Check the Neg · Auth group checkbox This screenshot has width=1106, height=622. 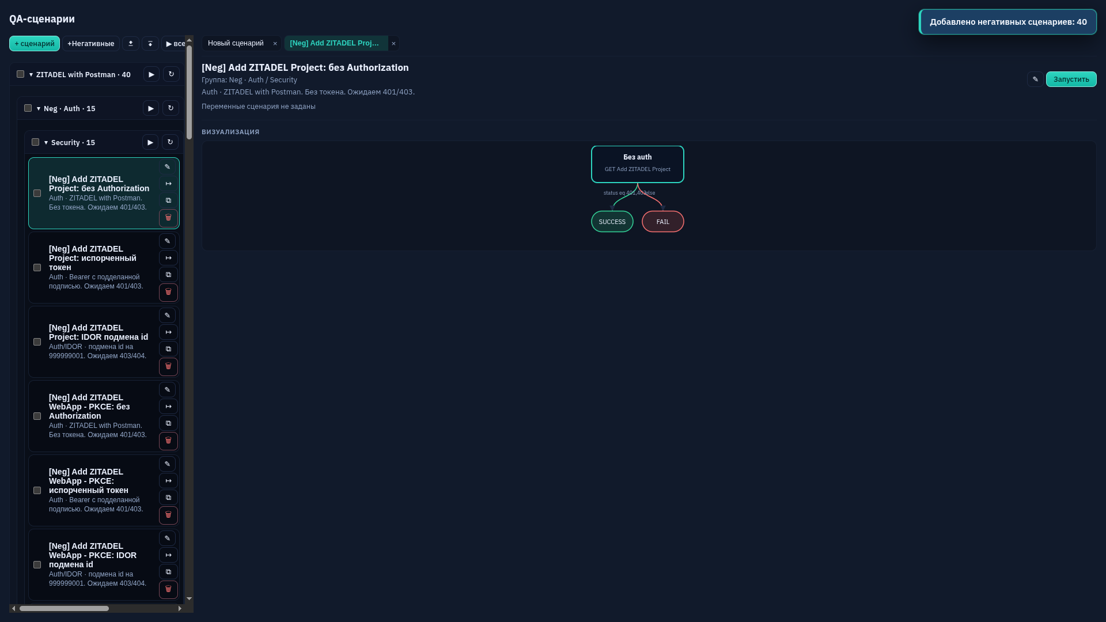coord(28,108)
